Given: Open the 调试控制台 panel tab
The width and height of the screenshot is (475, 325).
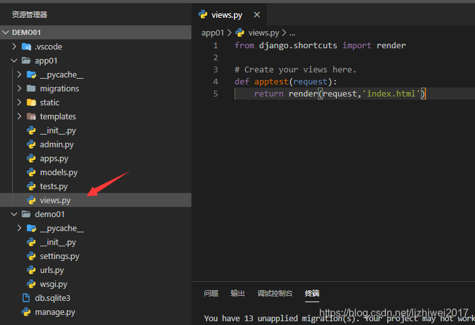Looking at the screenshot, I should click(x=275, y=293).
